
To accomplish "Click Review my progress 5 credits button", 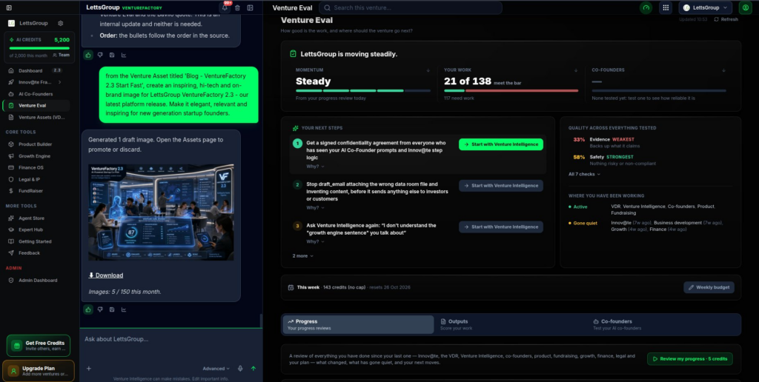I will click(690, 359).
